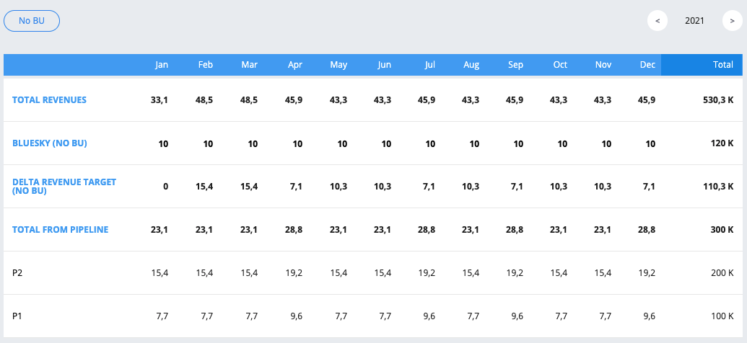Select the 110,3 K delta total cell
Image resolution: width=747 pixels, height=343 pixels.
pos(718,187)
